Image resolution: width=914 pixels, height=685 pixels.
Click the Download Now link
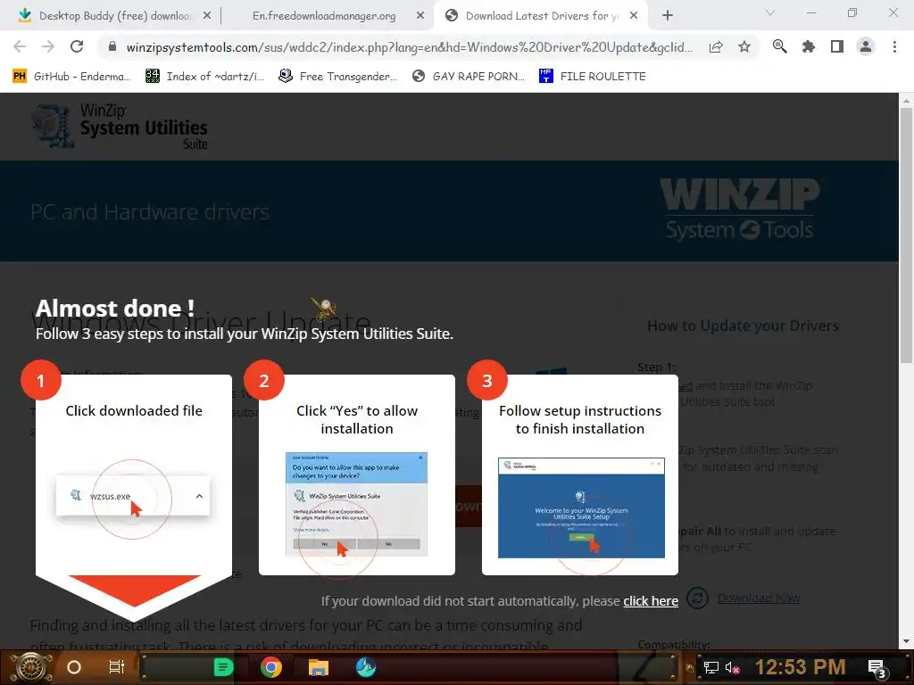(x=759, y=598)
